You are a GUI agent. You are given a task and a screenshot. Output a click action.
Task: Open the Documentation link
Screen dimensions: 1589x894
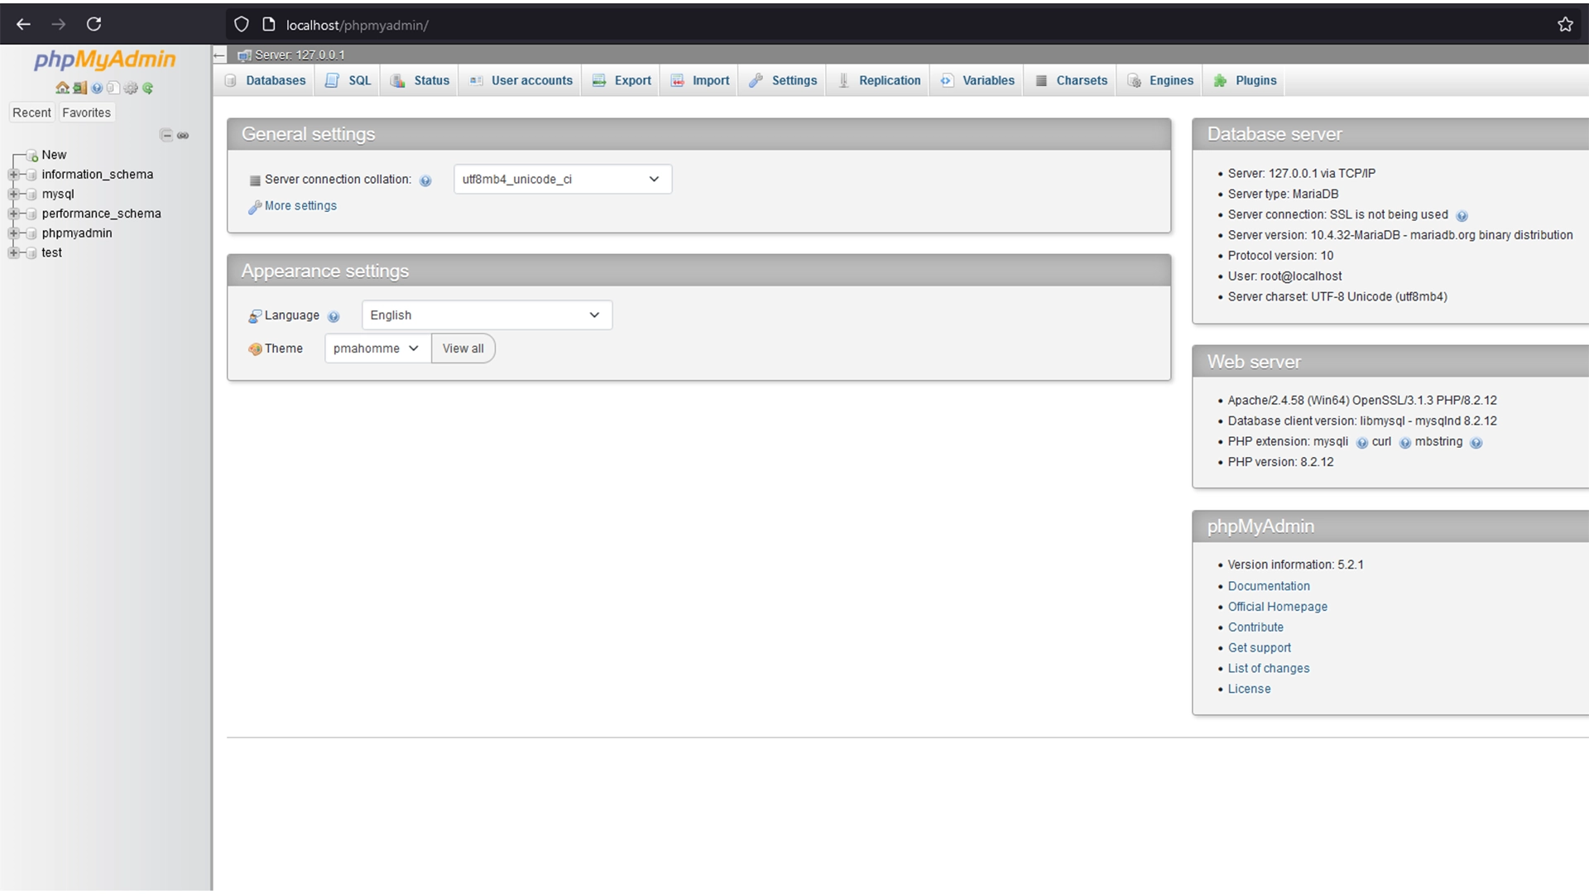point(1269,586)
